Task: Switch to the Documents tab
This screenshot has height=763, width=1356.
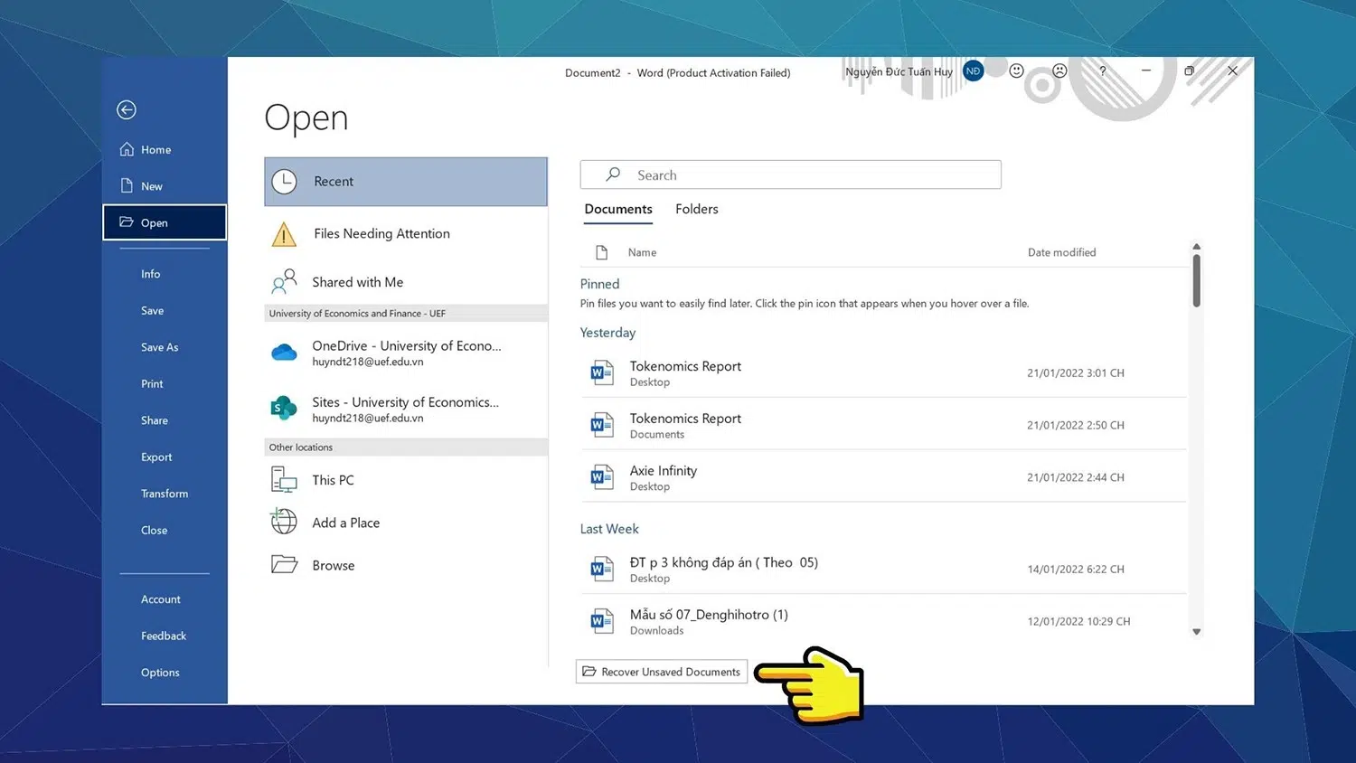Action: pyautogui.click(x=618, y=209)
